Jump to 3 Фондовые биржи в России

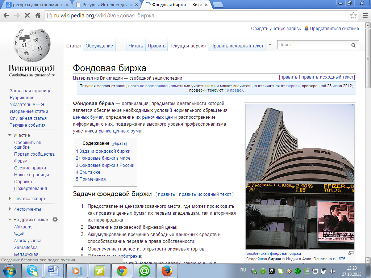click(x=105, y=165)
